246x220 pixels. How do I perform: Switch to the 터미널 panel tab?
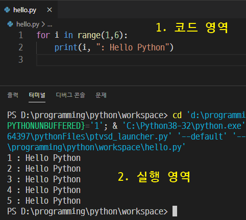click(x=37, y=95)
